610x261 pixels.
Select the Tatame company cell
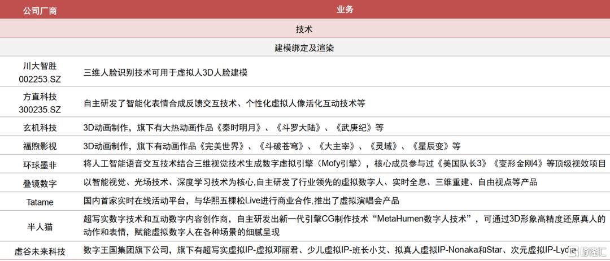click(40, 201)
